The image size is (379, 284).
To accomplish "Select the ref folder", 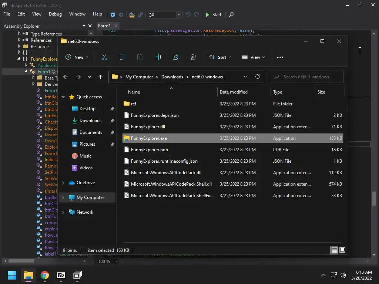I will 232,104.
